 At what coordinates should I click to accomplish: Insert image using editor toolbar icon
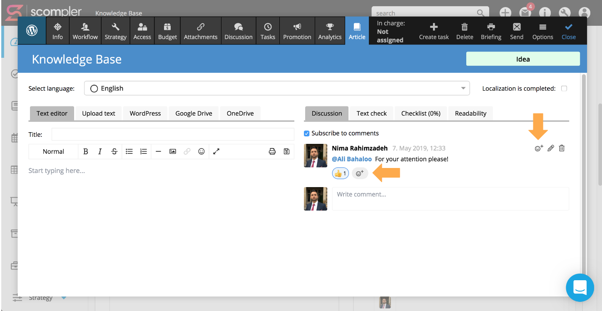pos(172,152)
